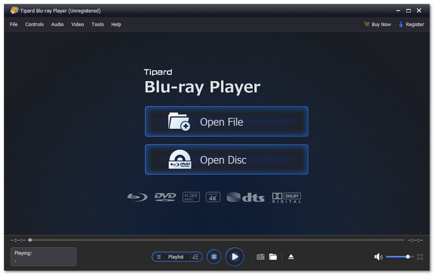The image size is (434, 275).
Task: Stop playback with the stop button
Action: coord(214,257)
